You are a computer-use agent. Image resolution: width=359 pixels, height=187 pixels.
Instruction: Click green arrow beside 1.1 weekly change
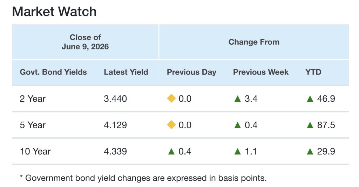tap(238, 151)
